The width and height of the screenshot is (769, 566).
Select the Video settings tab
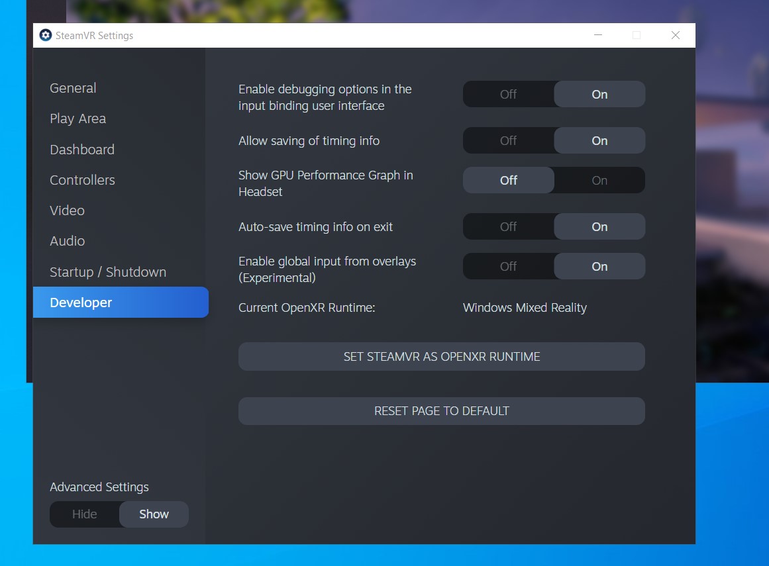[67, 211]
